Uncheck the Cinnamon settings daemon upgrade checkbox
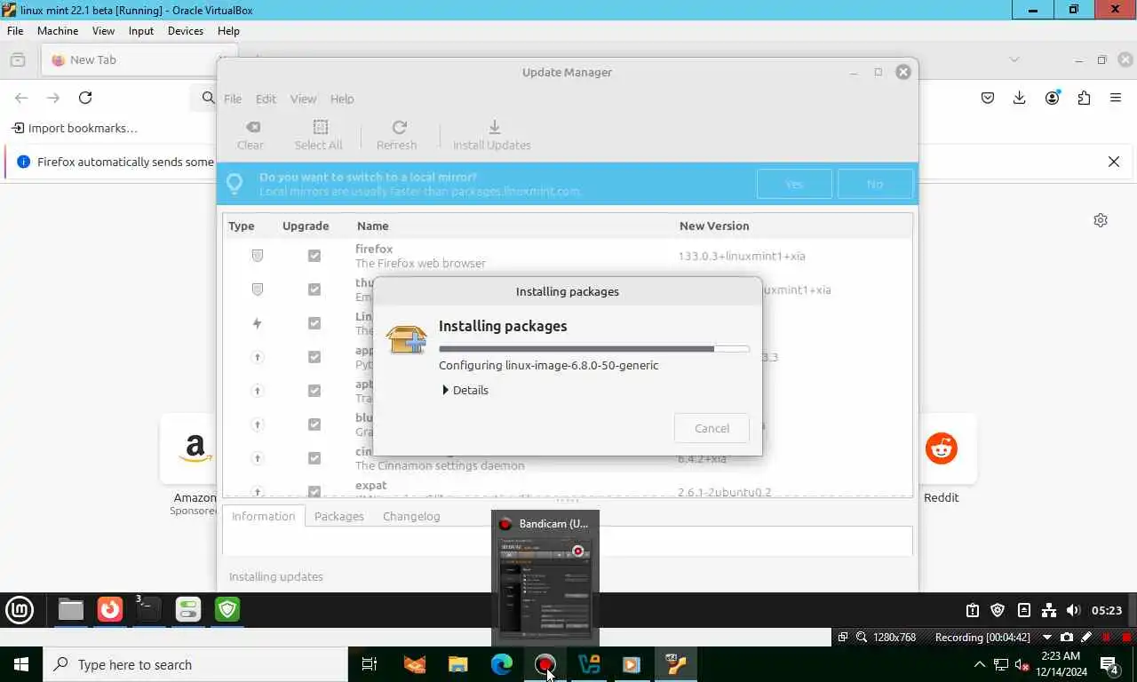Image resolution: width=1137 pixels, height=682 pixels. click(314, 458)
